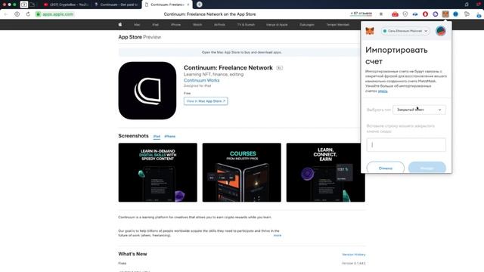Click the apps.apple.com address field

click(57, 14)
